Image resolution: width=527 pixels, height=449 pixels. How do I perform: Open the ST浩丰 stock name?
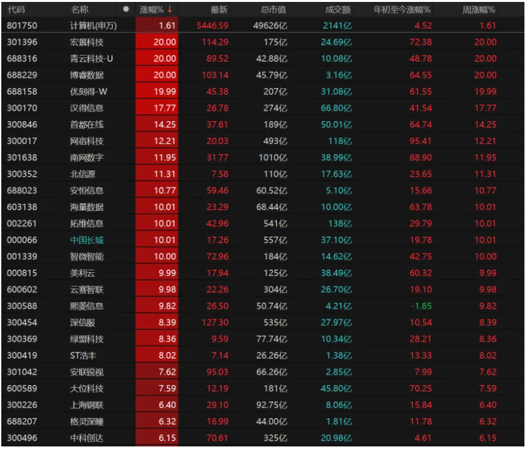[x=86, y=355]
